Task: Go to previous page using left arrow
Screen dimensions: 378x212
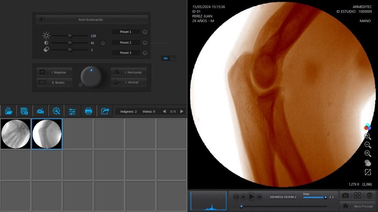Action: [x=164, y=112]
